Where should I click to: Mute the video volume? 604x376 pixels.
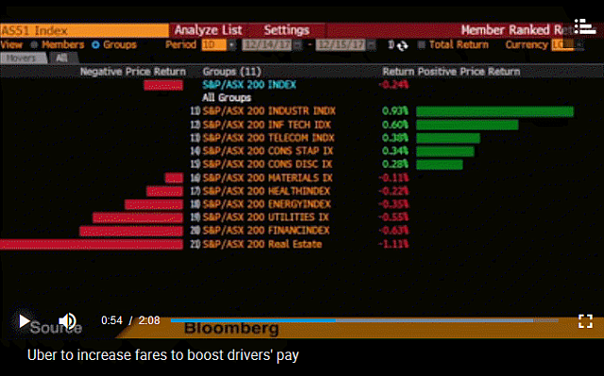67,321
